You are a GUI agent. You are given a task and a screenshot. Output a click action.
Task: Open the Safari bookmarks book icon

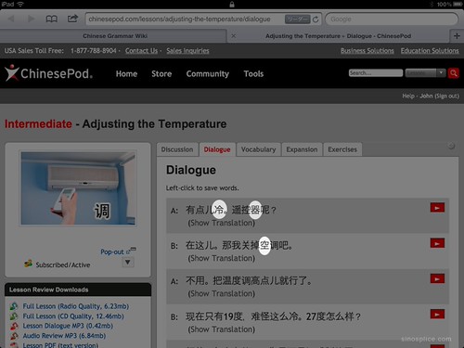[51, 19]
